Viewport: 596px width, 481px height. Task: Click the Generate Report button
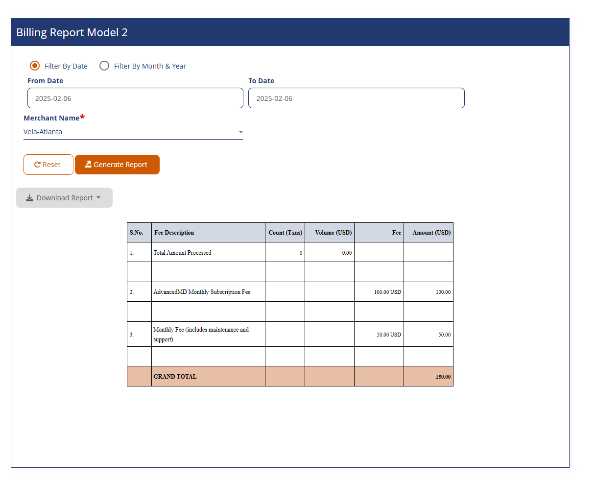pos(117,164)
